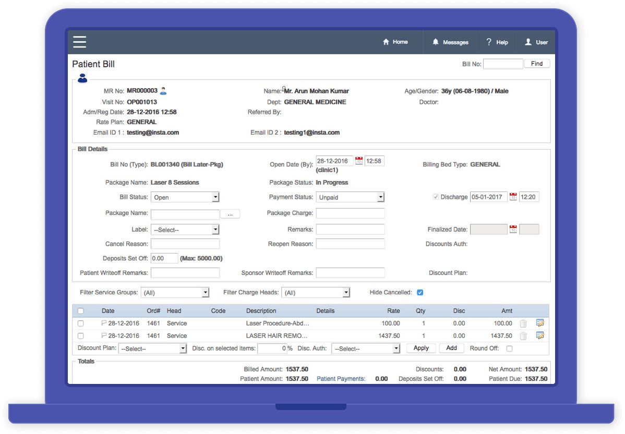
Task: Click the Cancel Reason input field
Action: point(185,244)
